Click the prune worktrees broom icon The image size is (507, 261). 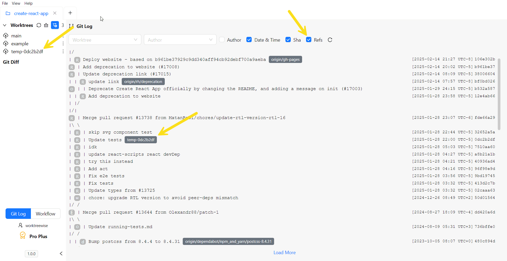[x=46, y=25]
